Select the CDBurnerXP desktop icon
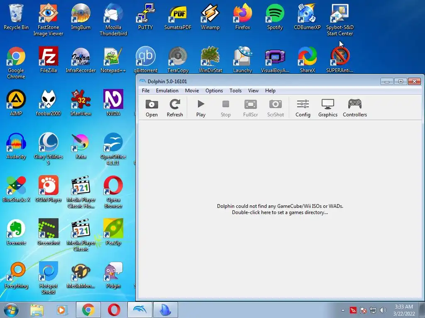The height and width of the screenshot is (318, 425). tap(307, 17)
